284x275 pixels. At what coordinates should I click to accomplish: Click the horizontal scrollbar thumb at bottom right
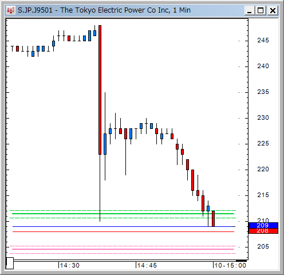(241, 261)
